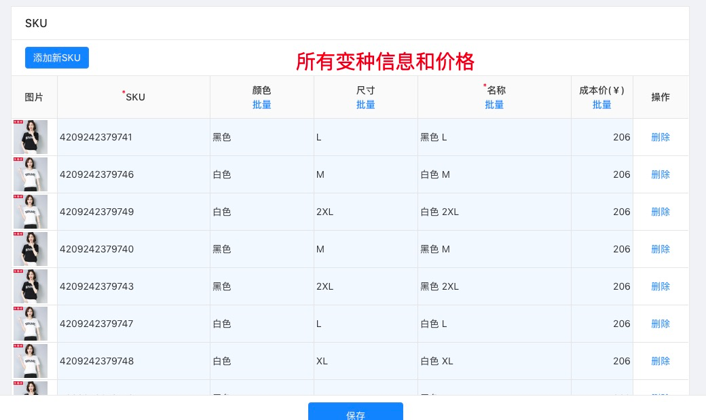706x420 pixels.
Task: Edit cost price of SKU 4209242379747
Action: [601, 324]
